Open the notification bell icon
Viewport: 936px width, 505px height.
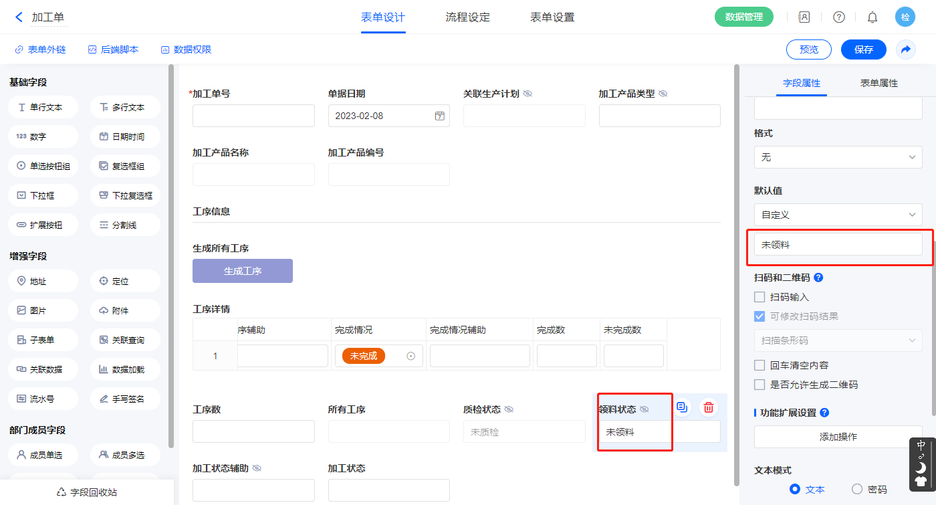(872, 17)
